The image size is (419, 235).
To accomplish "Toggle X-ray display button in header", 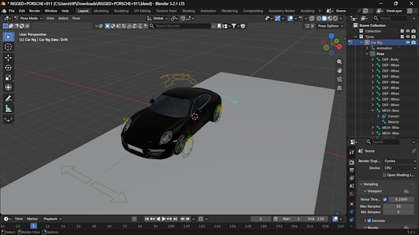I will (312, 18).
